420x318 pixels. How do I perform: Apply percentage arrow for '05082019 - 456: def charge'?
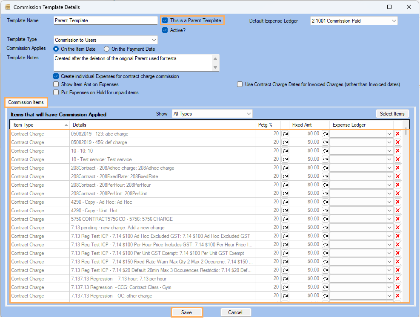click(285, 142)
